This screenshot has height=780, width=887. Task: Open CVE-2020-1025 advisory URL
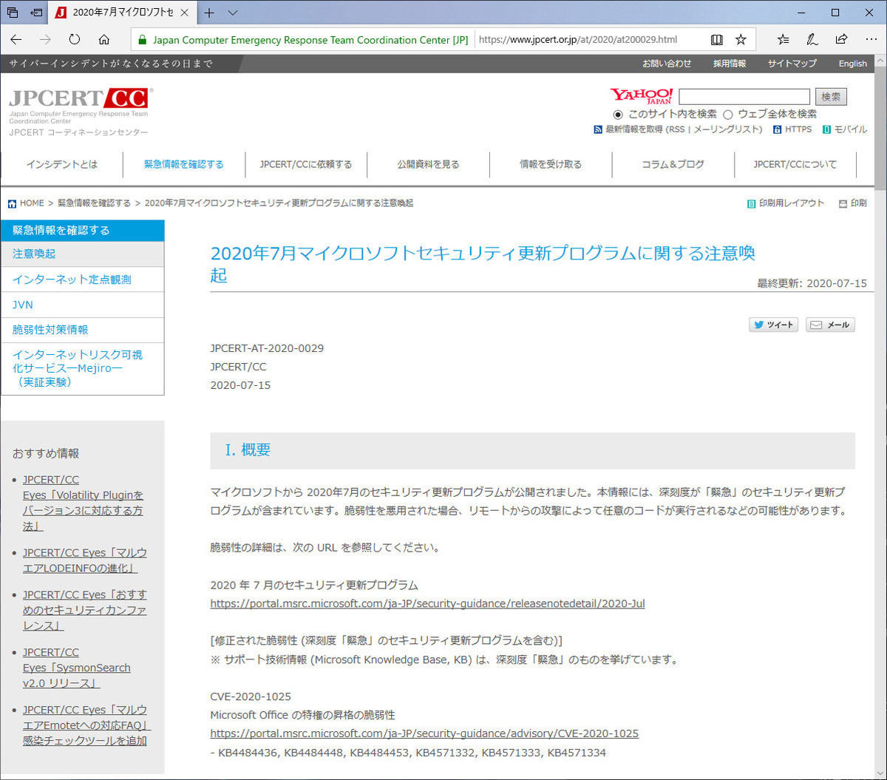[x=424, y=733]
